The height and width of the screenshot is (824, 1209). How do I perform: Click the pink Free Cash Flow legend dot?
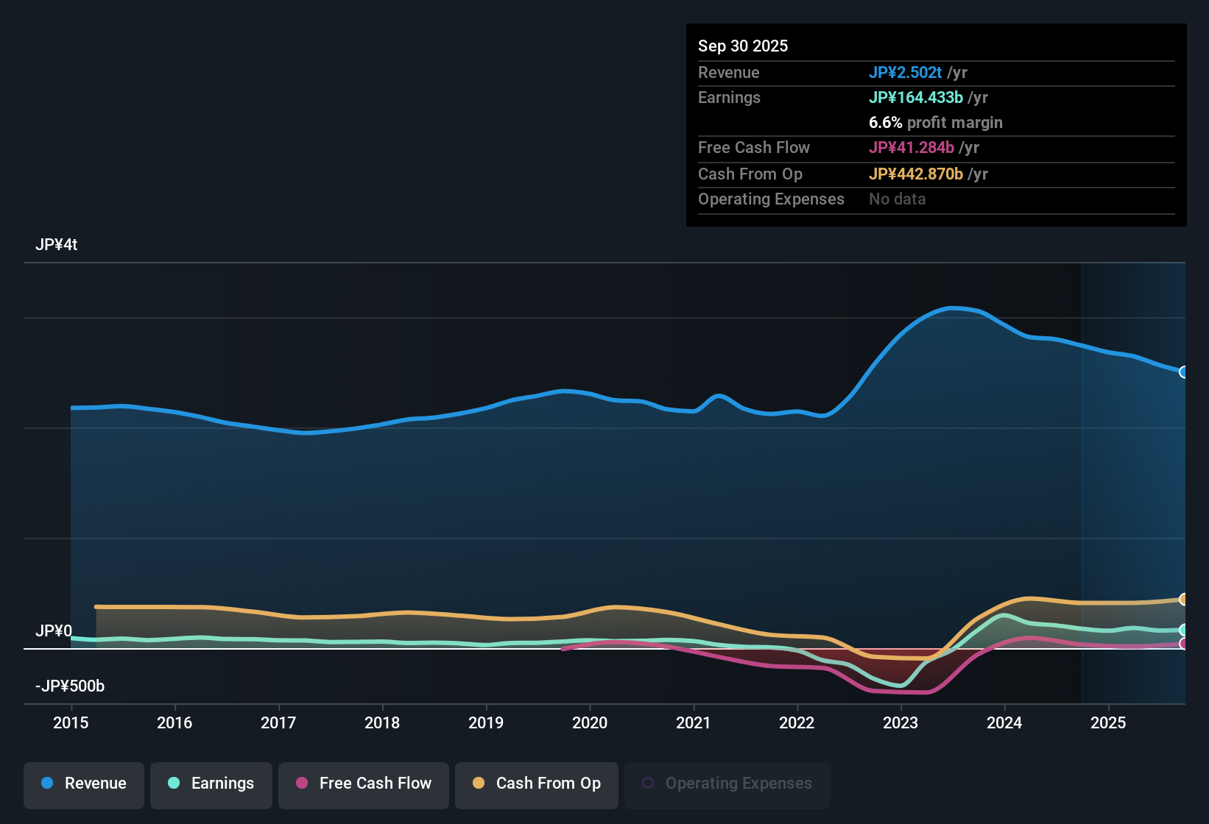[x=301, y=784]
